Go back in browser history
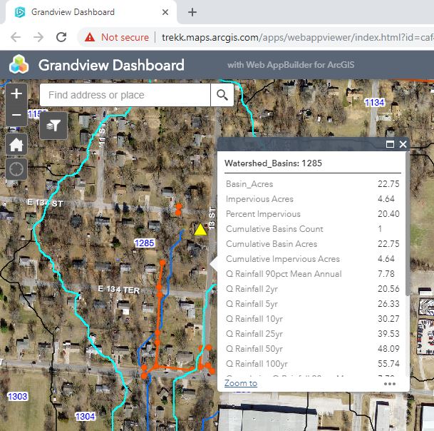 click(16, 37)
